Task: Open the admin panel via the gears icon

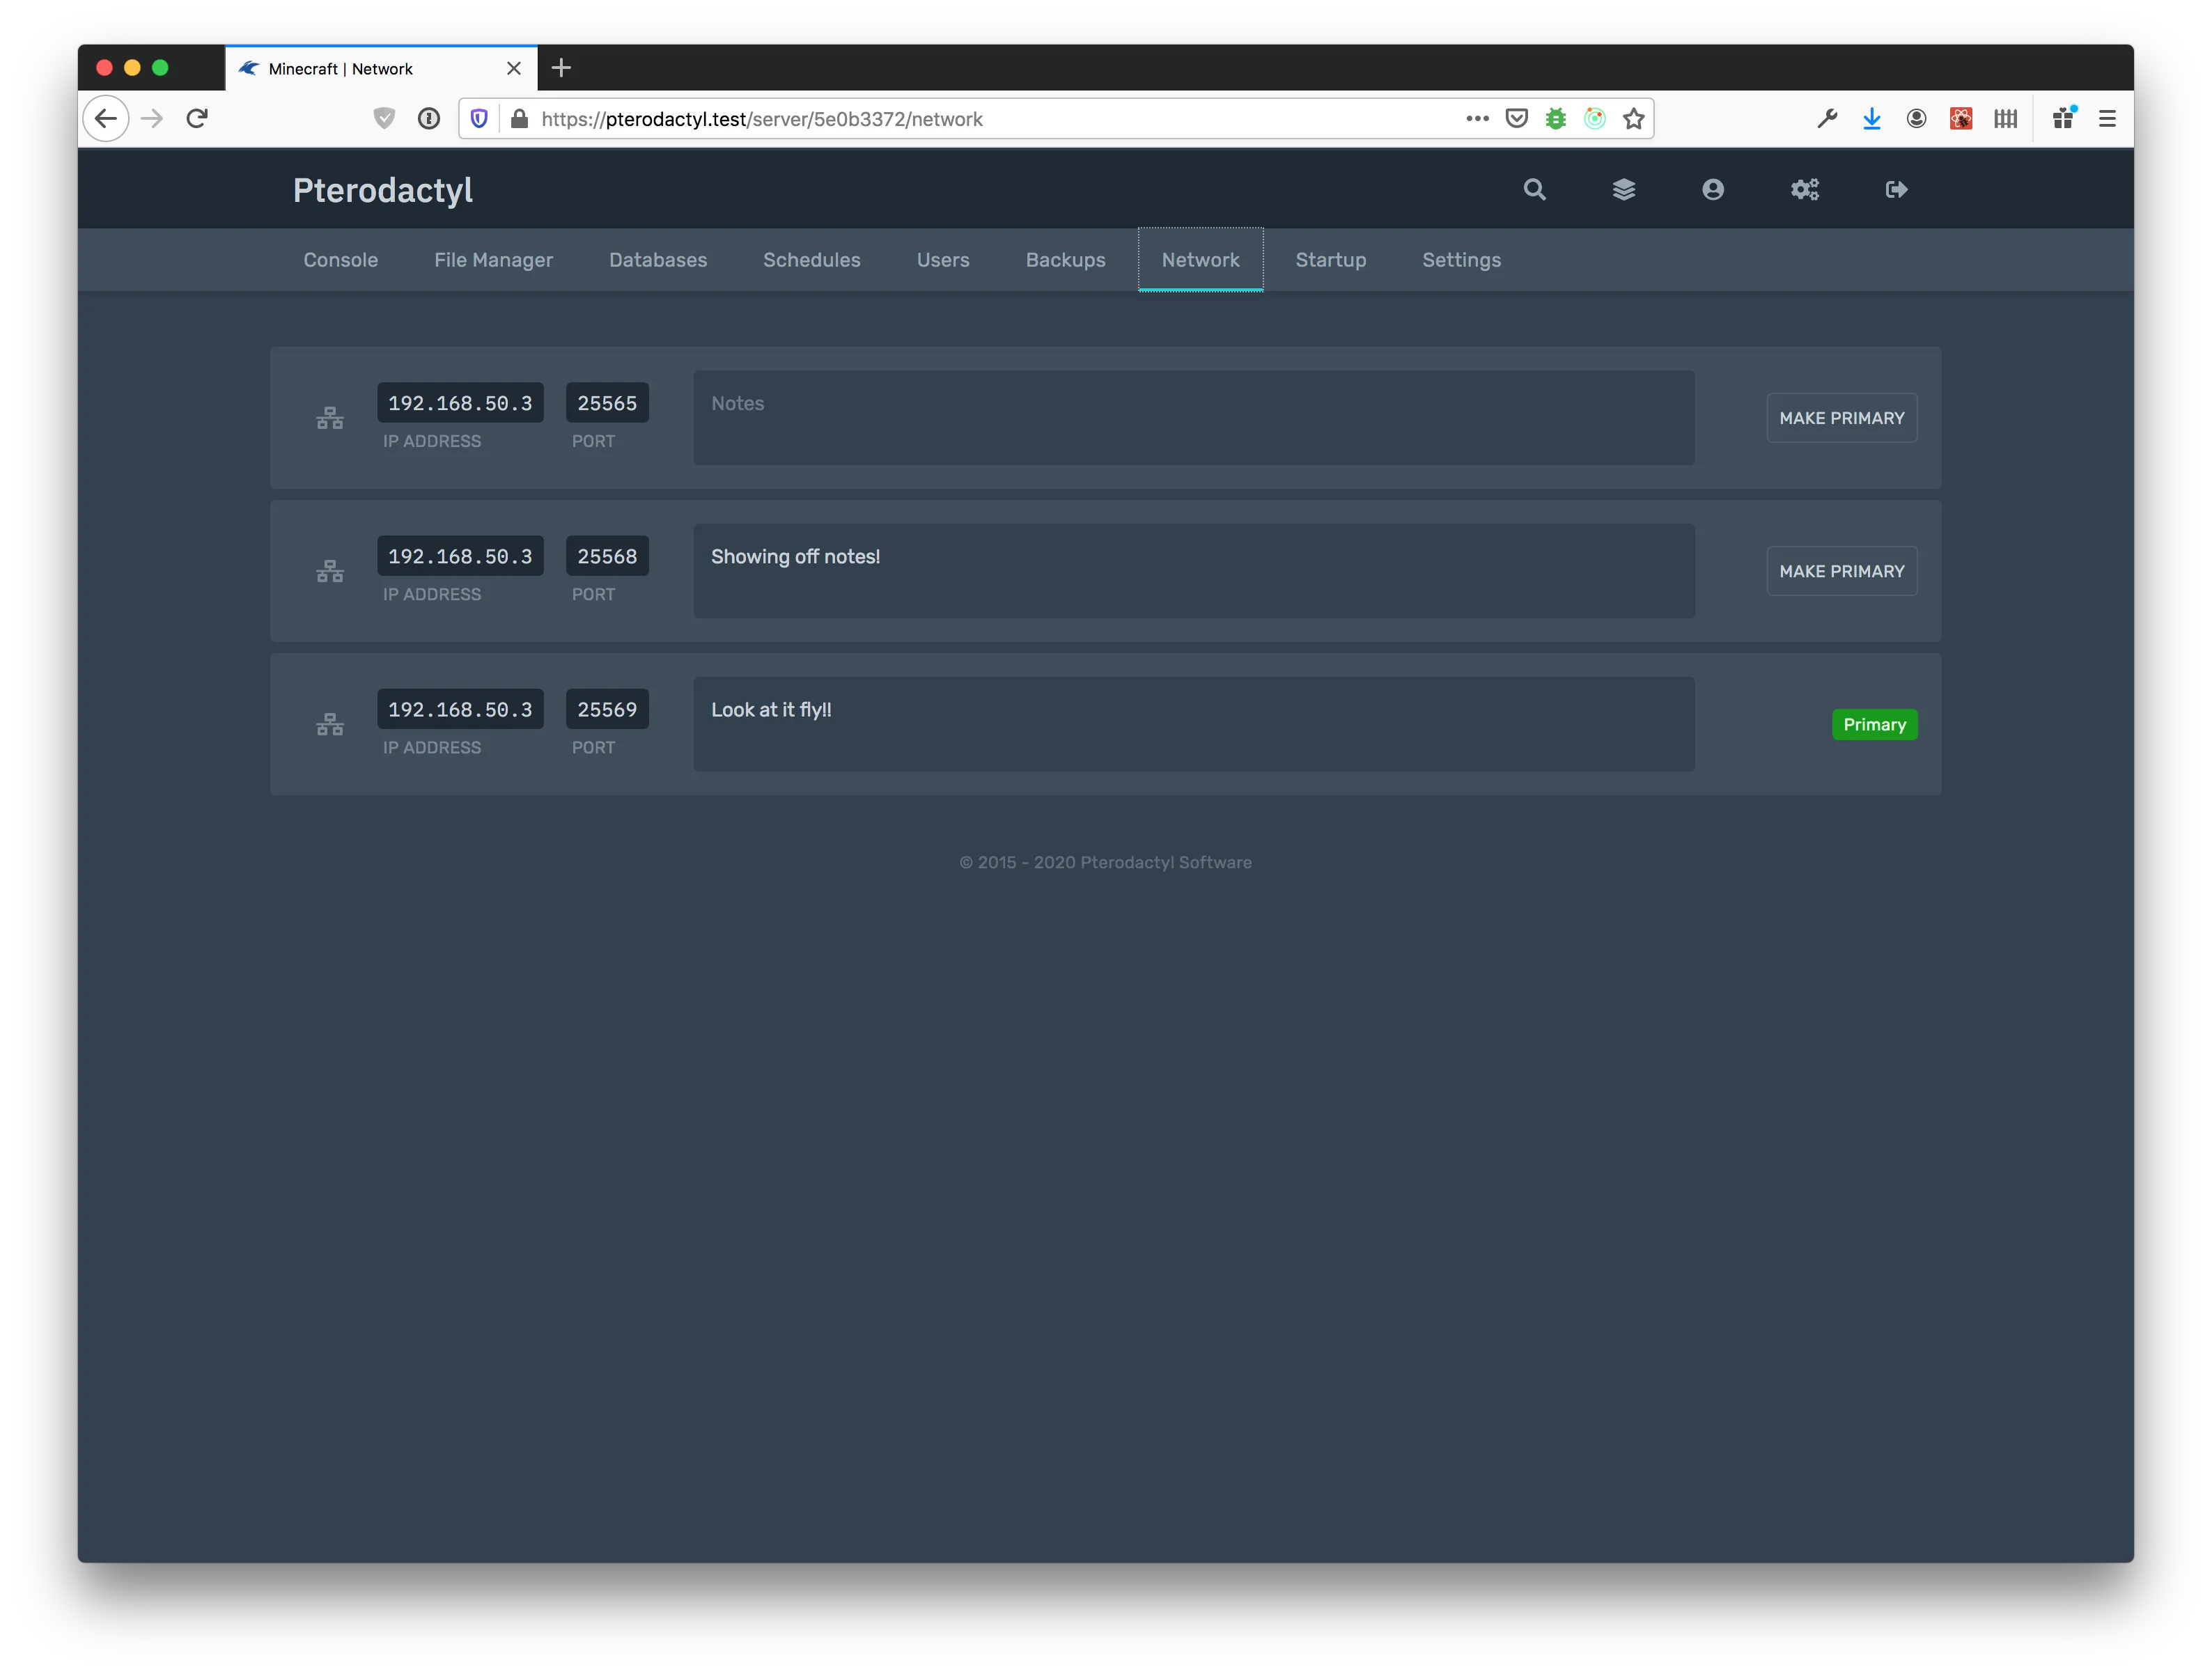Action: 1804,189
